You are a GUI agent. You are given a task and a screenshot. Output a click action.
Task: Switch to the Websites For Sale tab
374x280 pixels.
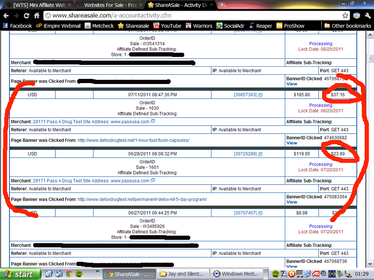tap(110, 5)
